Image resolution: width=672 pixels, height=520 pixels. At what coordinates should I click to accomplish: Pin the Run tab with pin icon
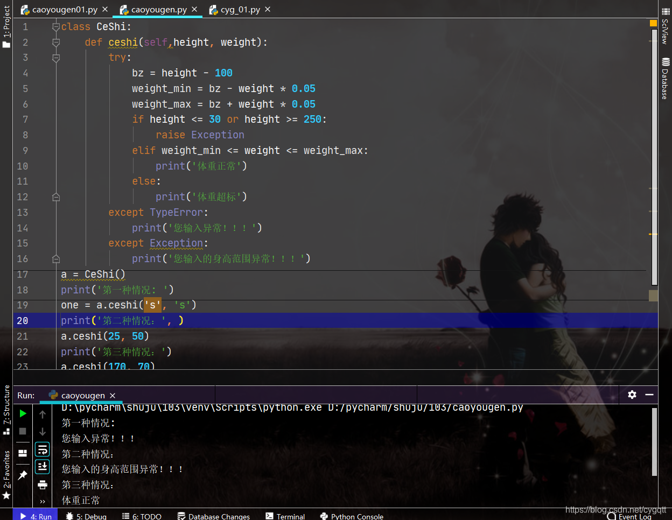click(23, 475)
